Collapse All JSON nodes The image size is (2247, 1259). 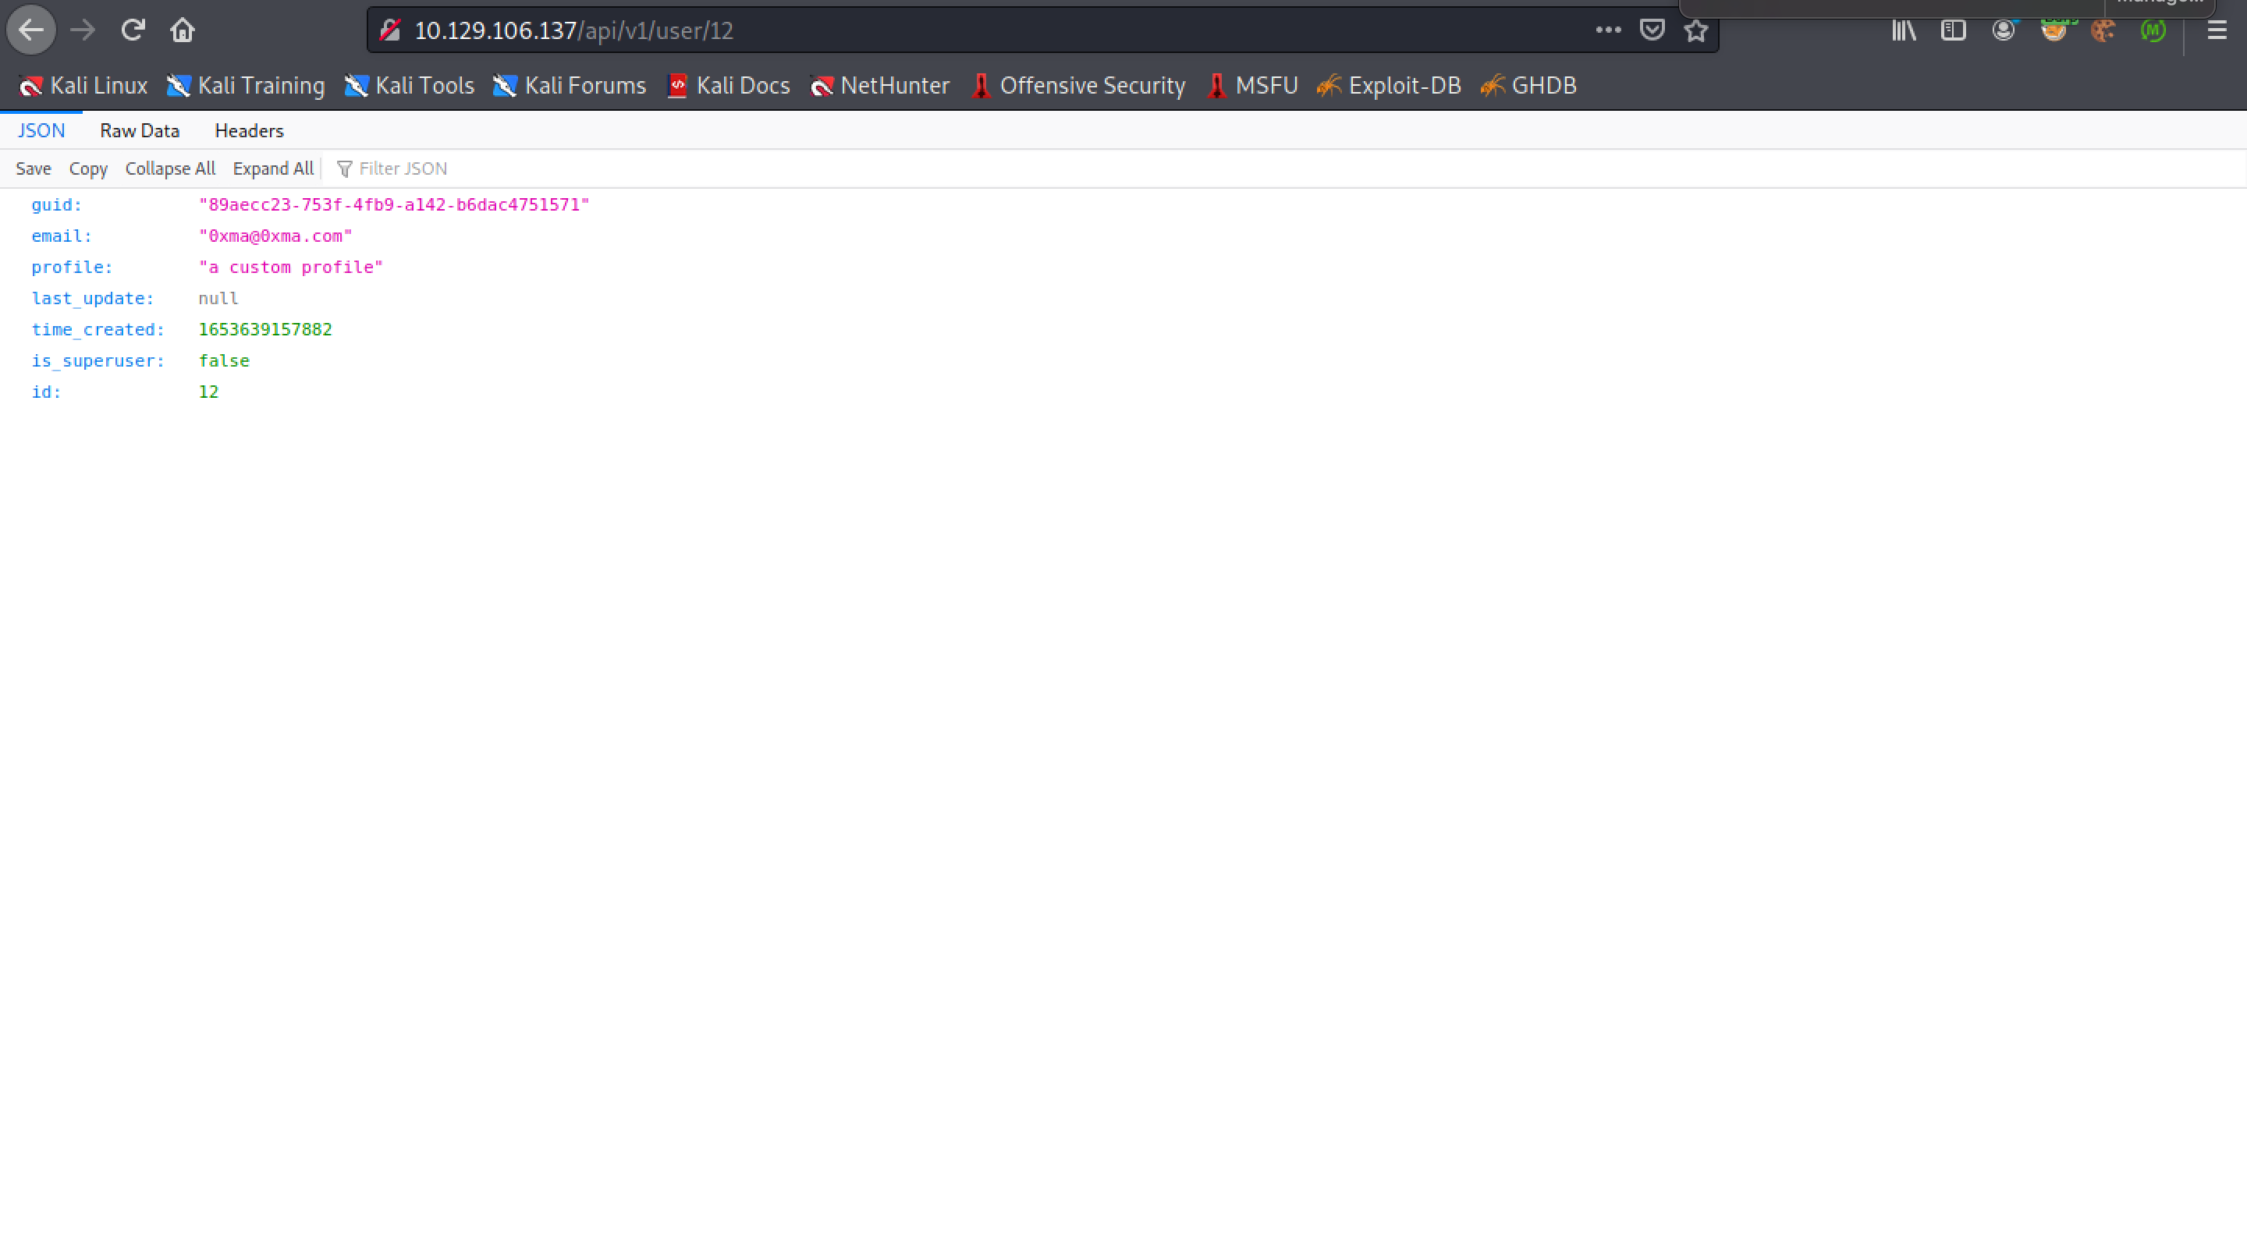click(x=170, y=169)
